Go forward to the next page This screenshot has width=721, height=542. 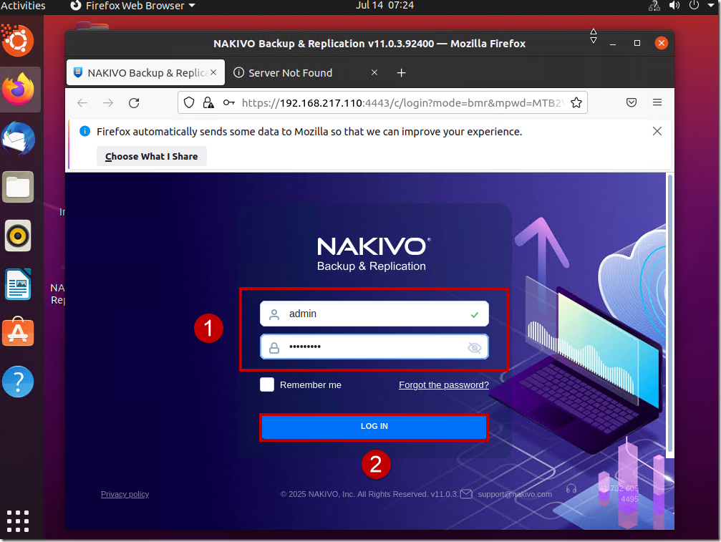pos(108,102)
